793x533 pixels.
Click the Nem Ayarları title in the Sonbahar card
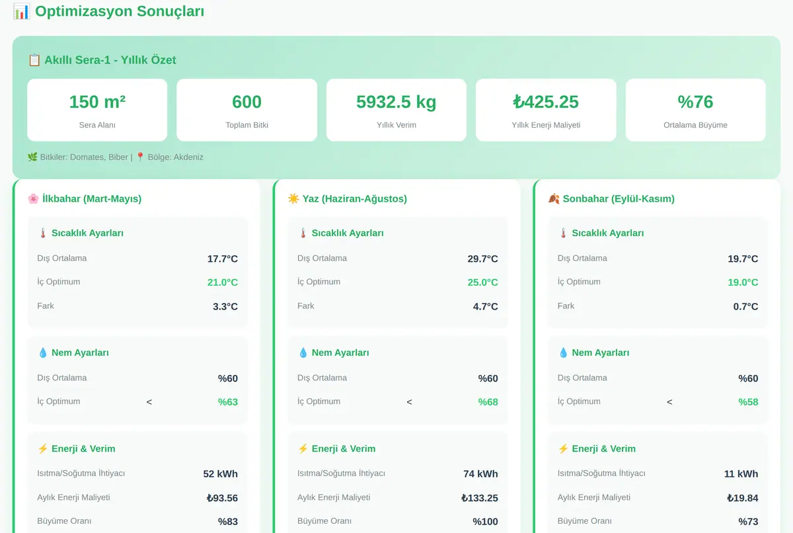coord(601,352)
